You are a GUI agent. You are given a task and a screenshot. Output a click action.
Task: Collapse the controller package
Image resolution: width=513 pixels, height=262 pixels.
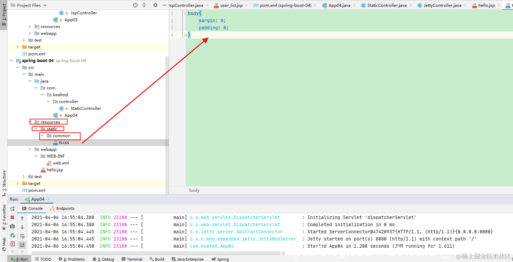[x=48, y=102]
